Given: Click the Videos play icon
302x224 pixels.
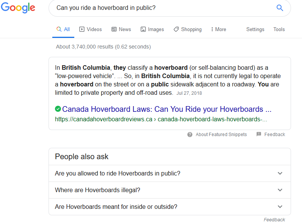Looking at the screenshot, I should (x=82, y=29).
